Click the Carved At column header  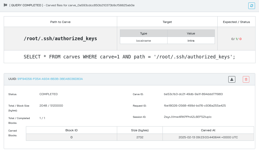(x=208, y=130)
